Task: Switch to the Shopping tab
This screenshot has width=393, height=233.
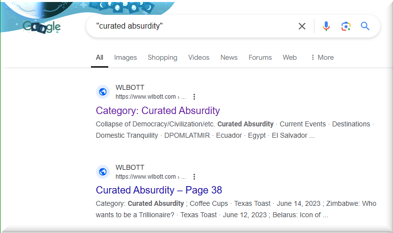Action: click(x=162, y=57)
